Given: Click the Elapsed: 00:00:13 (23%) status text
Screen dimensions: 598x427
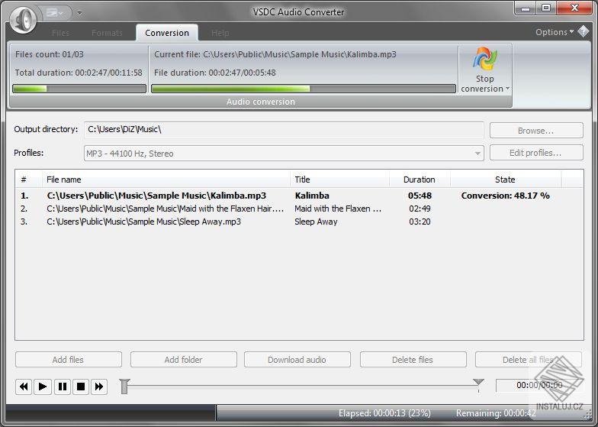Looking at the screenshot, I should tap(384, 413).
